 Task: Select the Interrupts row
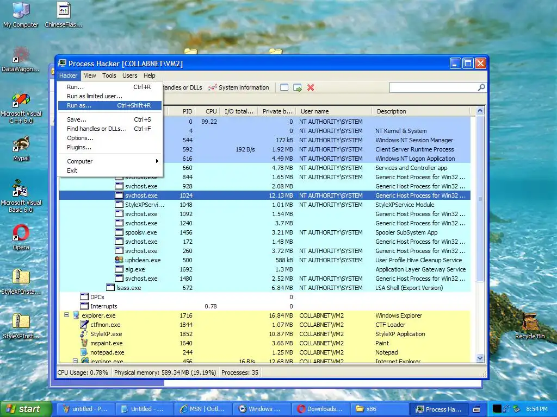(x=265, y=306)
